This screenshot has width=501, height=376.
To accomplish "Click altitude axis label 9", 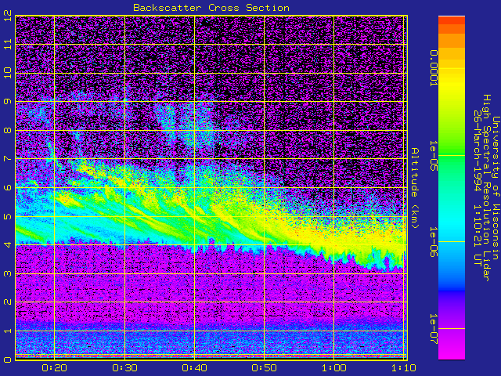I will click(x=8, y=101).
